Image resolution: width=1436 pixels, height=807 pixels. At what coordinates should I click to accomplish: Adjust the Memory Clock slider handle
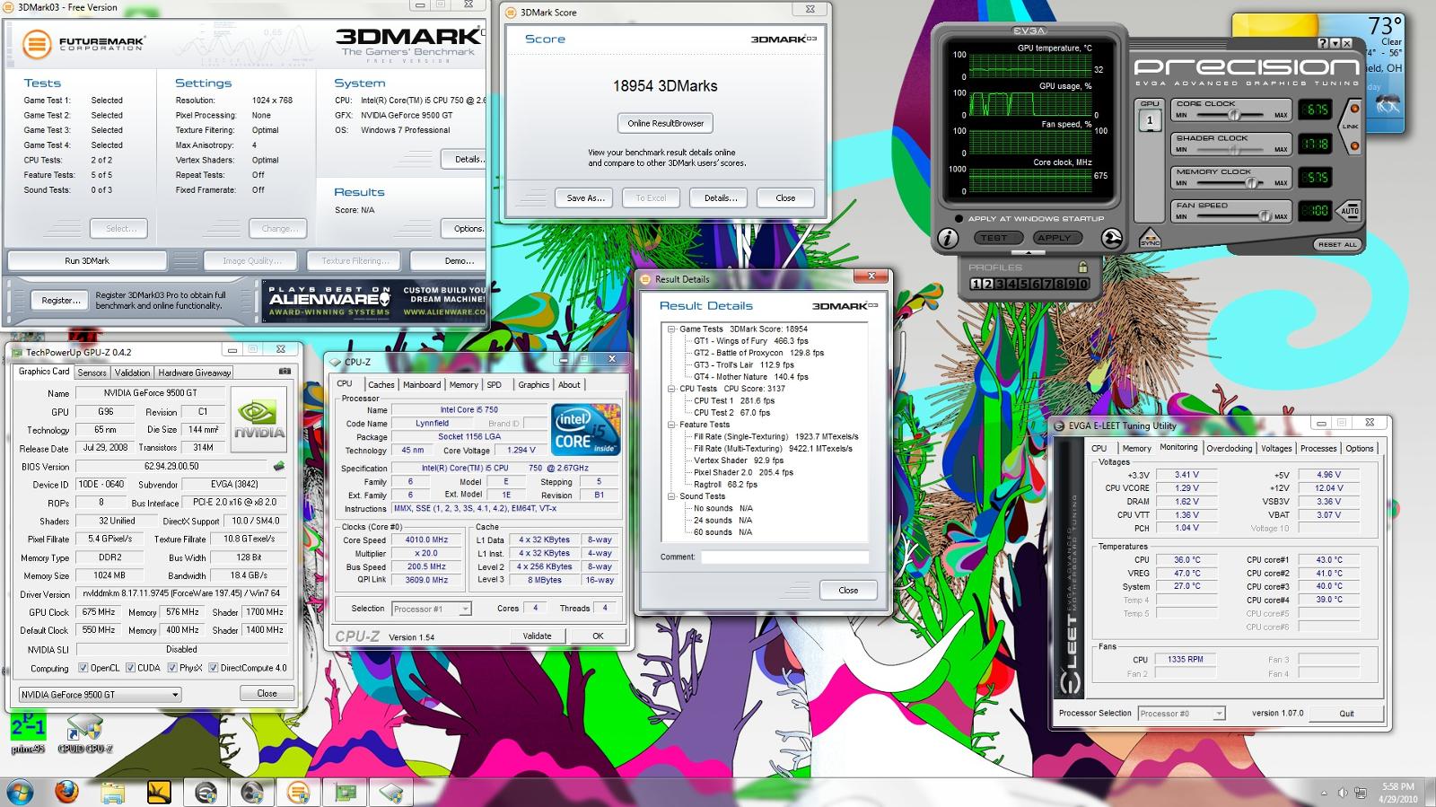tap(1251, 183)
